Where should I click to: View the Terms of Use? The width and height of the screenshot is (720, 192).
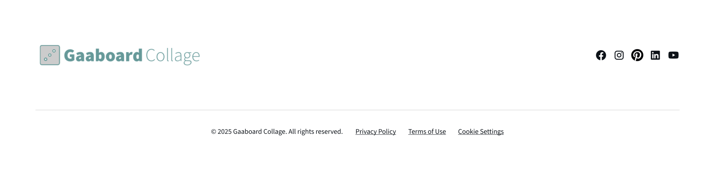[427, 132]
